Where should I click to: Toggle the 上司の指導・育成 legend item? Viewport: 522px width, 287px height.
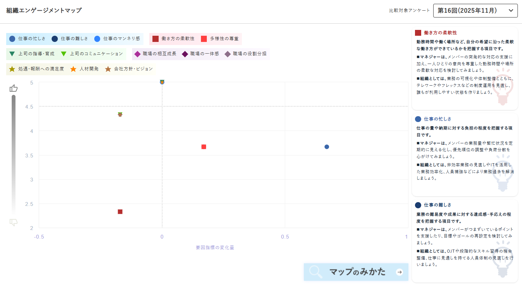(32, 54)
